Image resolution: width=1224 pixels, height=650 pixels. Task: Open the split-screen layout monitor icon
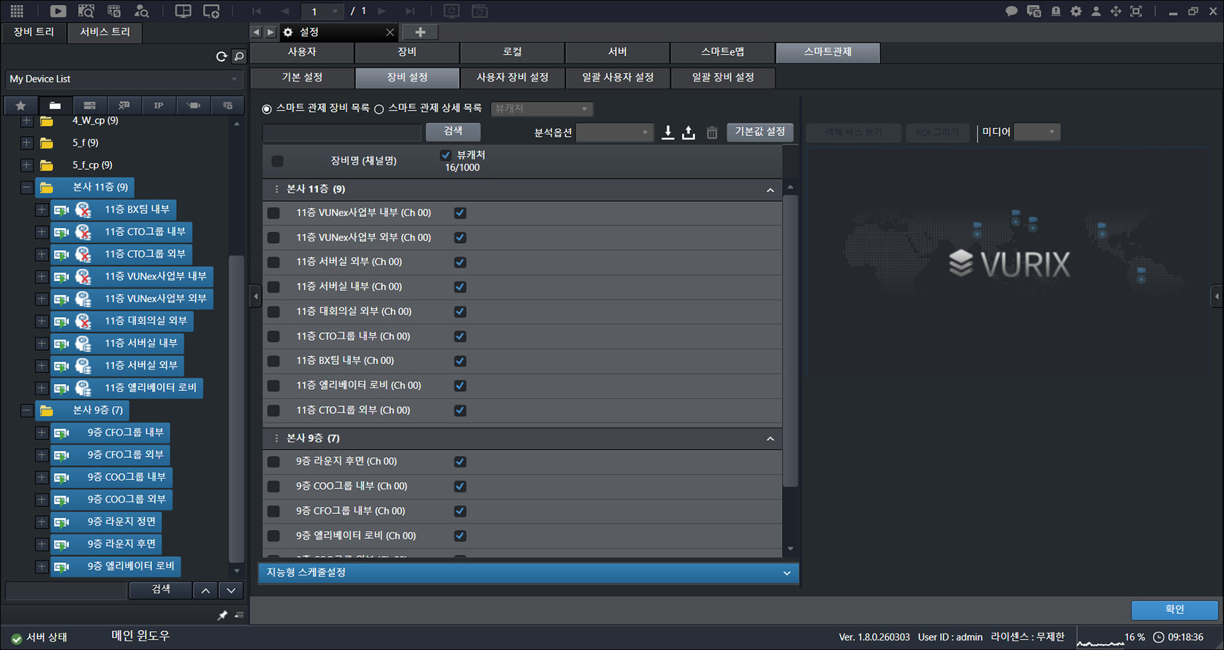(x=183, y=11)
